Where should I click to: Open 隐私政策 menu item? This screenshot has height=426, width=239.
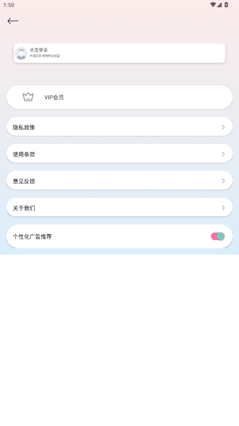coord(119,126)
